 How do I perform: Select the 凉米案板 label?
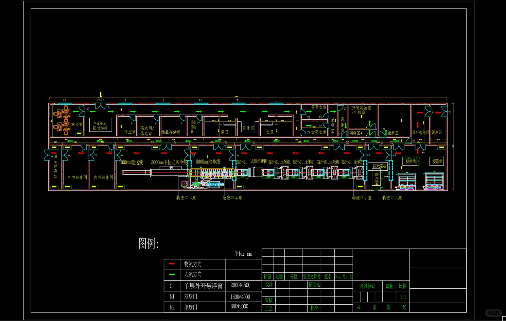(x=380, y=166)
